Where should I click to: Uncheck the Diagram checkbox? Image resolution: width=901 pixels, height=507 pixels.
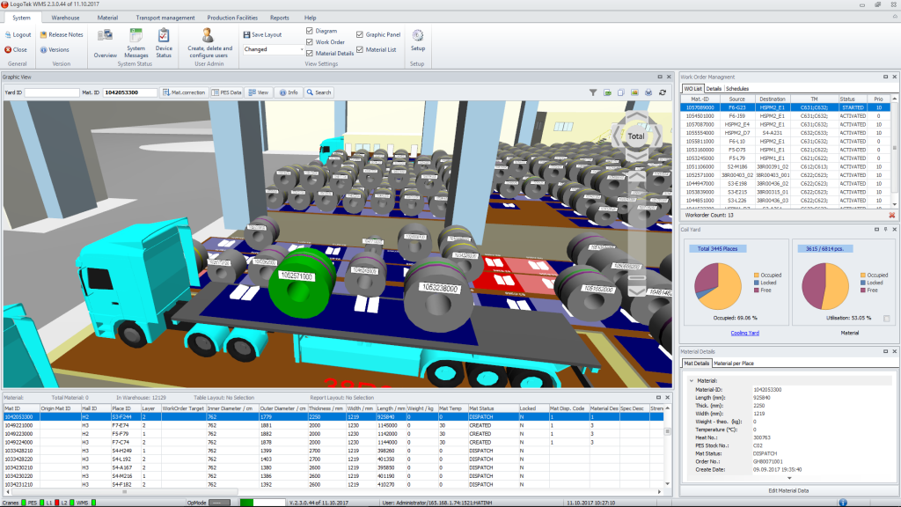[x=310, y=31]
